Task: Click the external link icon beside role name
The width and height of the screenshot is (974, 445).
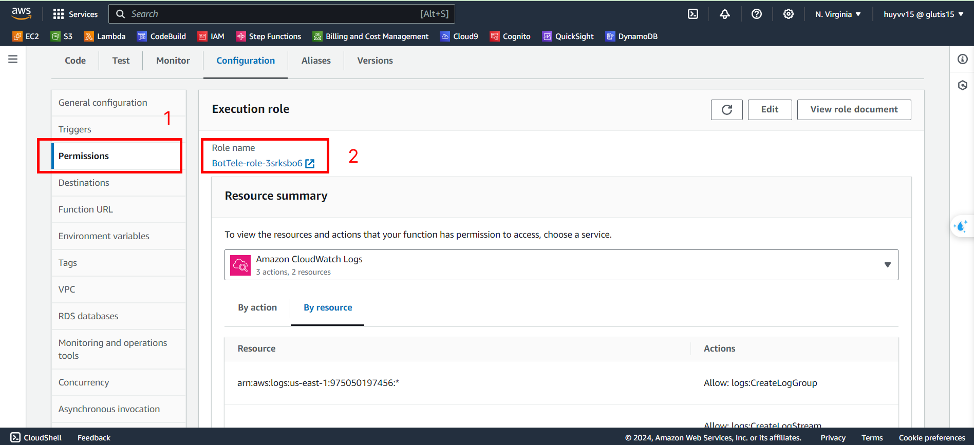Action: pos(310,163)
